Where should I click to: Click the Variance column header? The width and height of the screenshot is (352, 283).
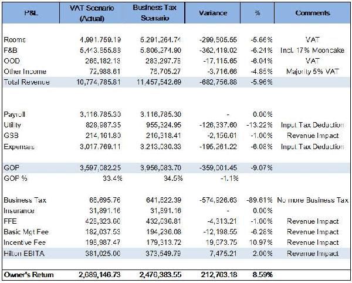[213, 13]
